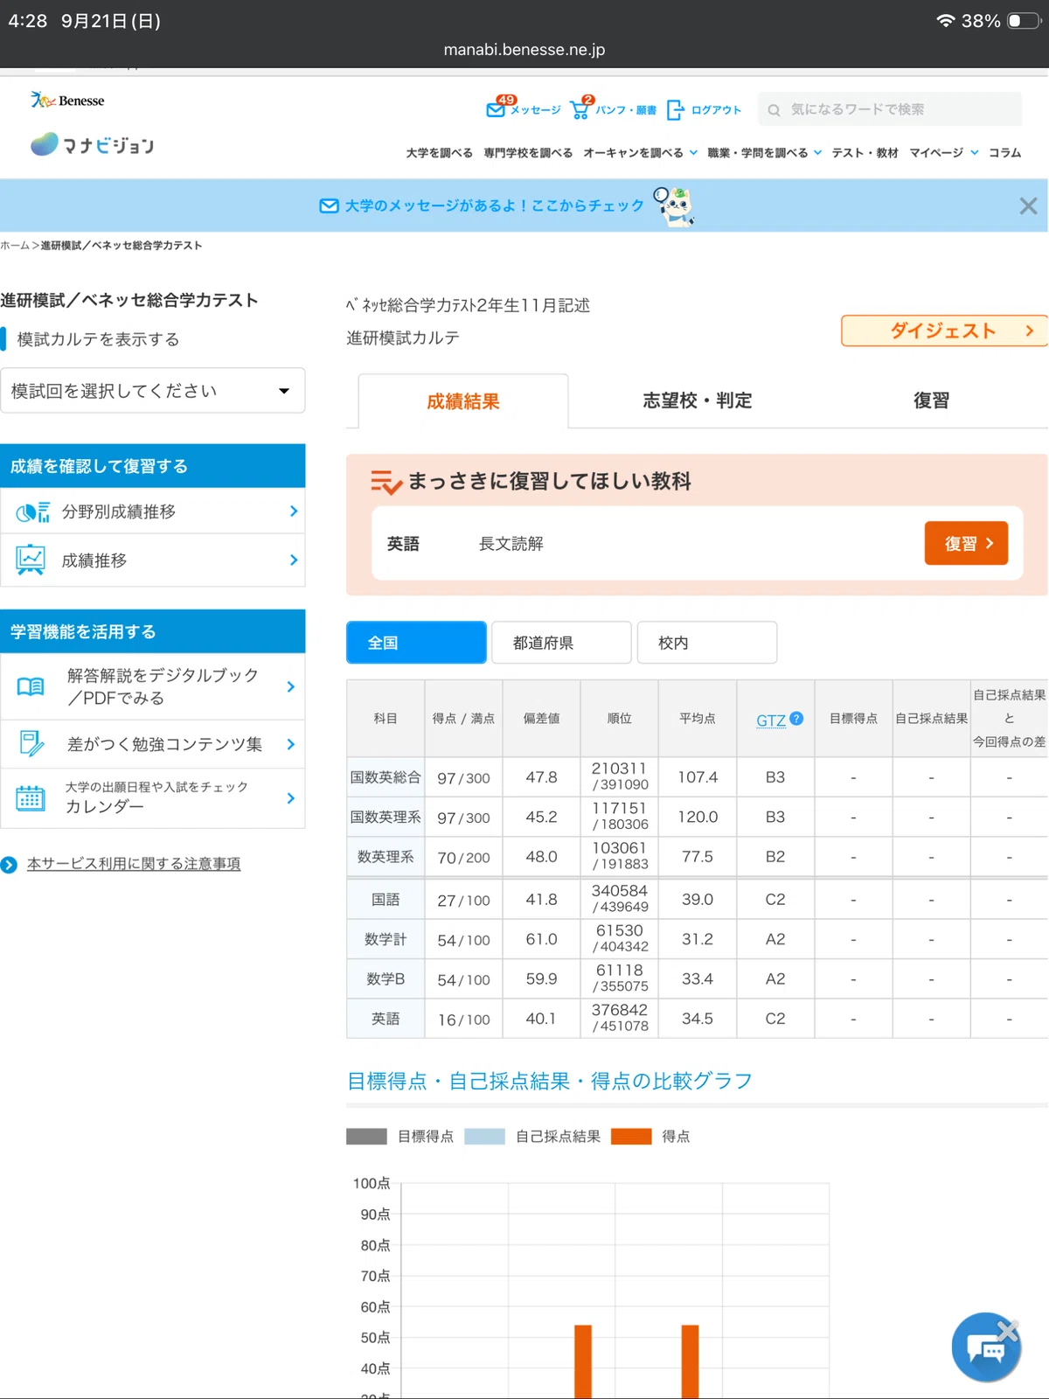
Task: Click the orange 得点 legend swatch
Action: (x=631, y=1136)
